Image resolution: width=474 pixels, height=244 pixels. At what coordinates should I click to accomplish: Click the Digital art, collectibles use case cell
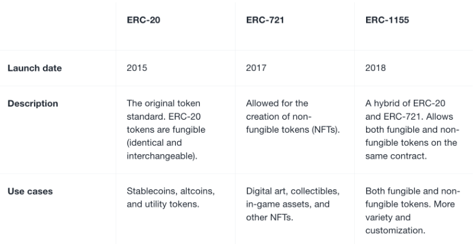pos(293,204)
